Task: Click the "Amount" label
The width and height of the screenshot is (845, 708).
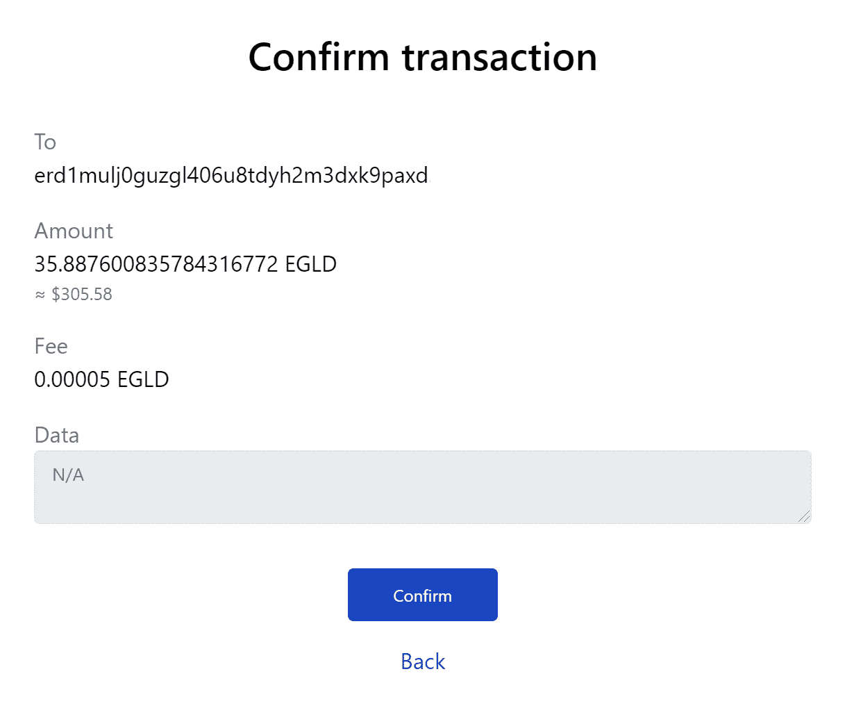Action: 74,231
